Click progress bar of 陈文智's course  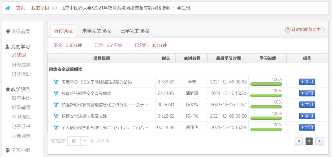[266, 107]
